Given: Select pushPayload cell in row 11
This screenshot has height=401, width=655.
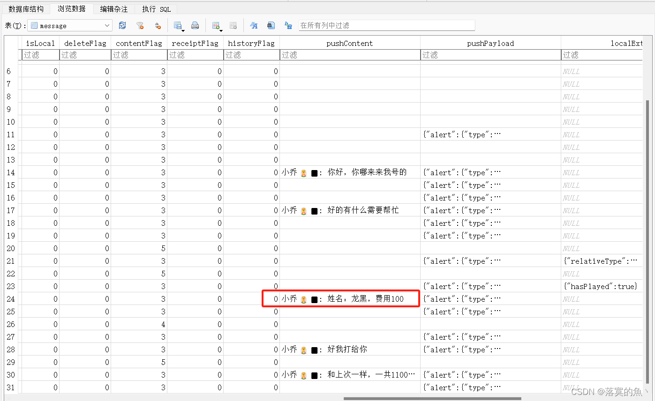Looking at the screenshot, I should pyautogui.click(x=491, y=134).
